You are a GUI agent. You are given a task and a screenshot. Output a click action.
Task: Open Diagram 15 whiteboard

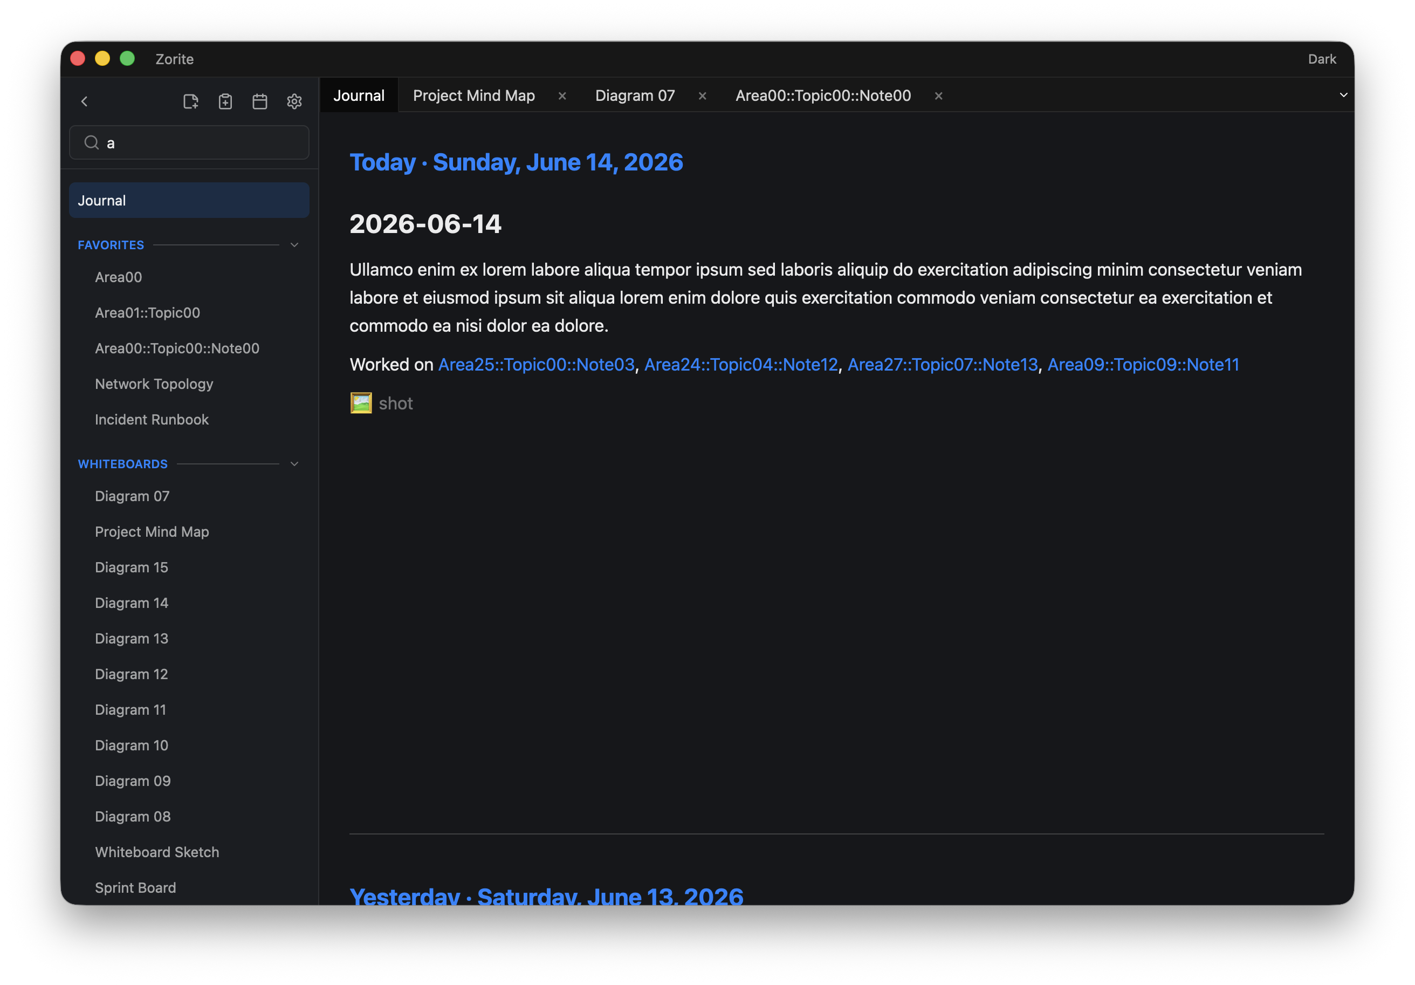131,567
